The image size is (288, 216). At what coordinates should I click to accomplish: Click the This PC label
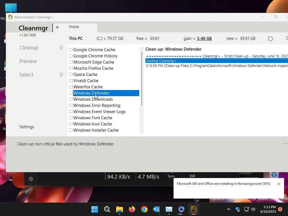76,39
